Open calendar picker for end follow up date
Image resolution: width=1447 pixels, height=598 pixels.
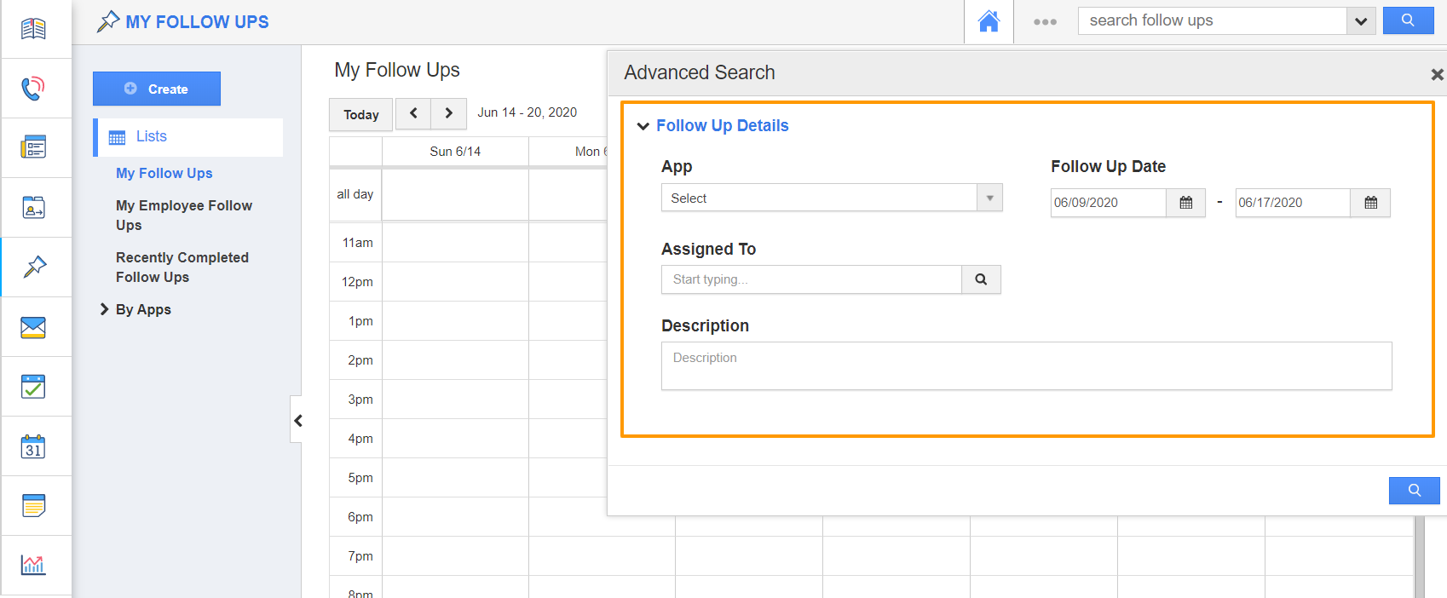(x=1370, y=203)
